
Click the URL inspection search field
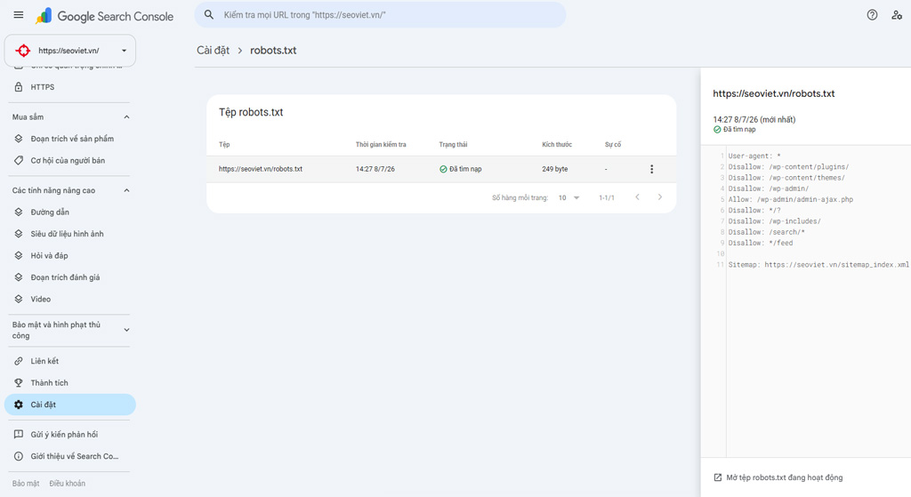380,14
